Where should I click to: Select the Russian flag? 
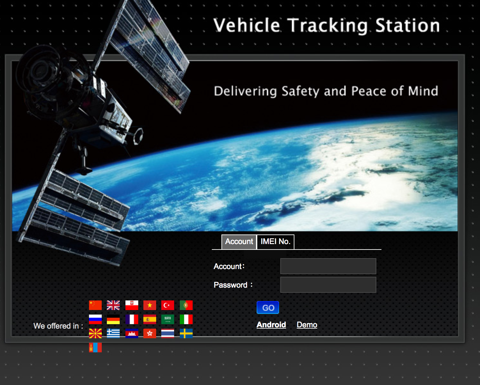95,319
